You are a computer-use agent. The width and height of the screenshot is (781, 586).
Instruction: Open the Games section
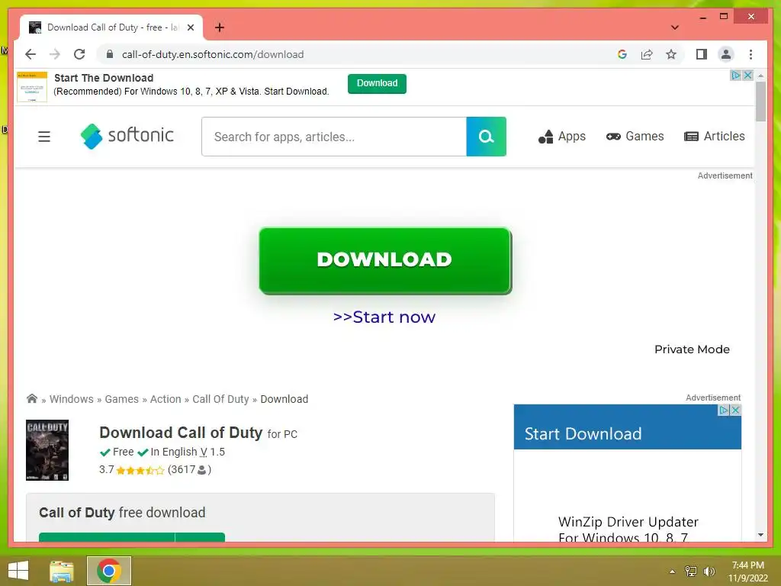(635, 137)
